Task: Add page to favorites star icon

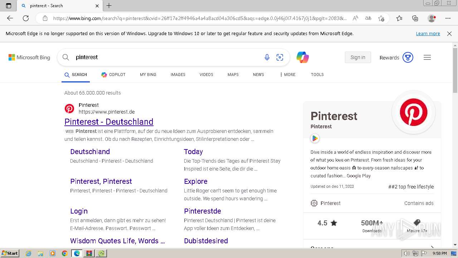Action: [381, 18]
